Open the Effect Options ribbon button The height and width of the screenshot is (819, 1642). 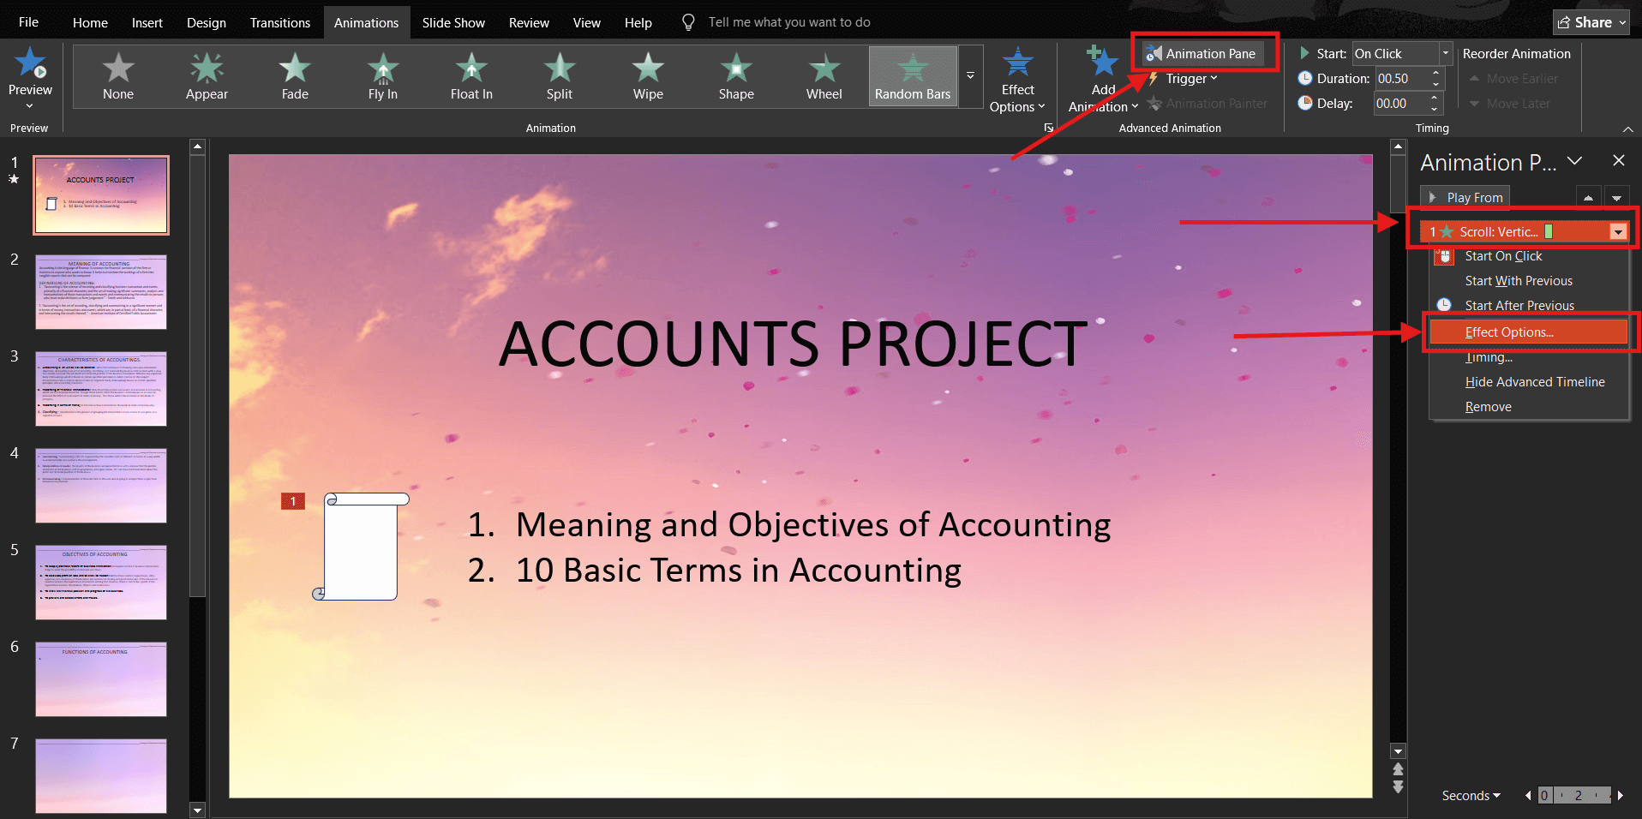1017,80
